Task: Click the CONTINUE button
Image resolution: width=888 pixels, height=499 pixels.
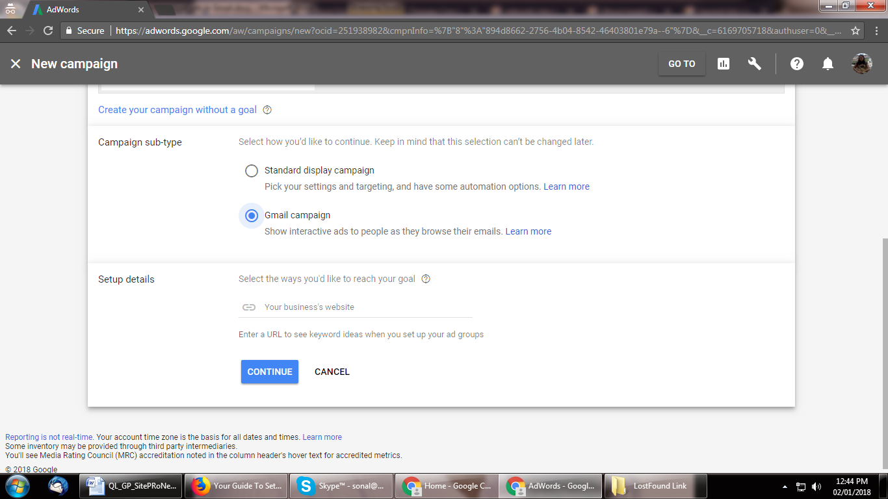Action: 270,372
